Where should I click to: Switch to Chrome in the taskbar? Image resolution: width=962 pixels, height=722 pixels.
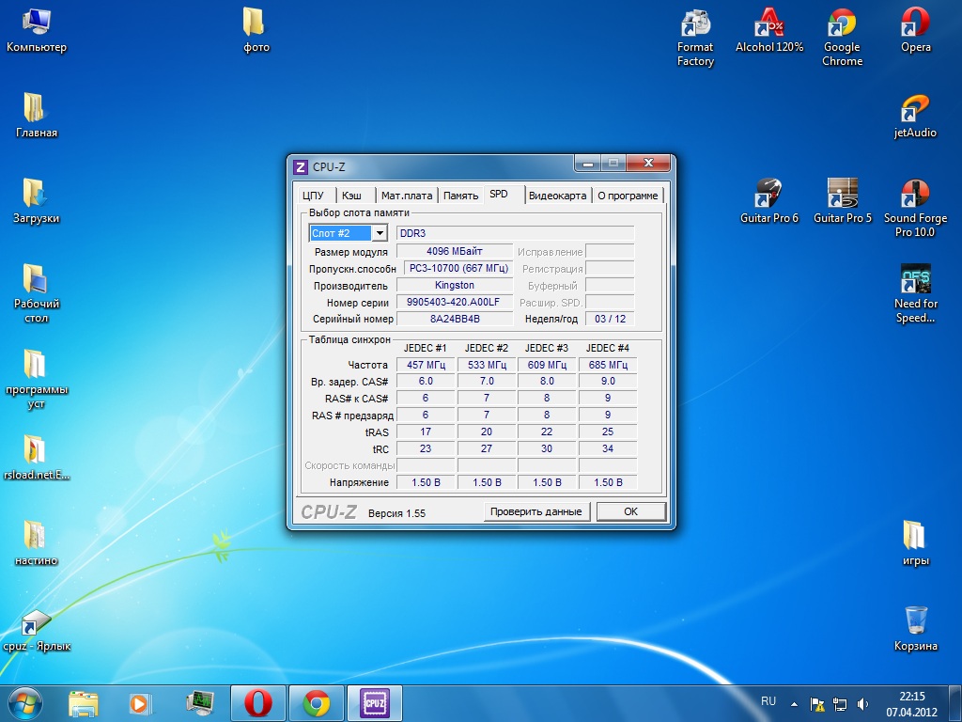(316, 703)
